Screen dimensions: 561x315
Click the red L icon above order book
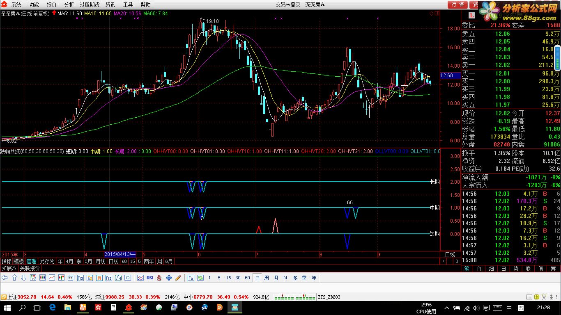471,15
